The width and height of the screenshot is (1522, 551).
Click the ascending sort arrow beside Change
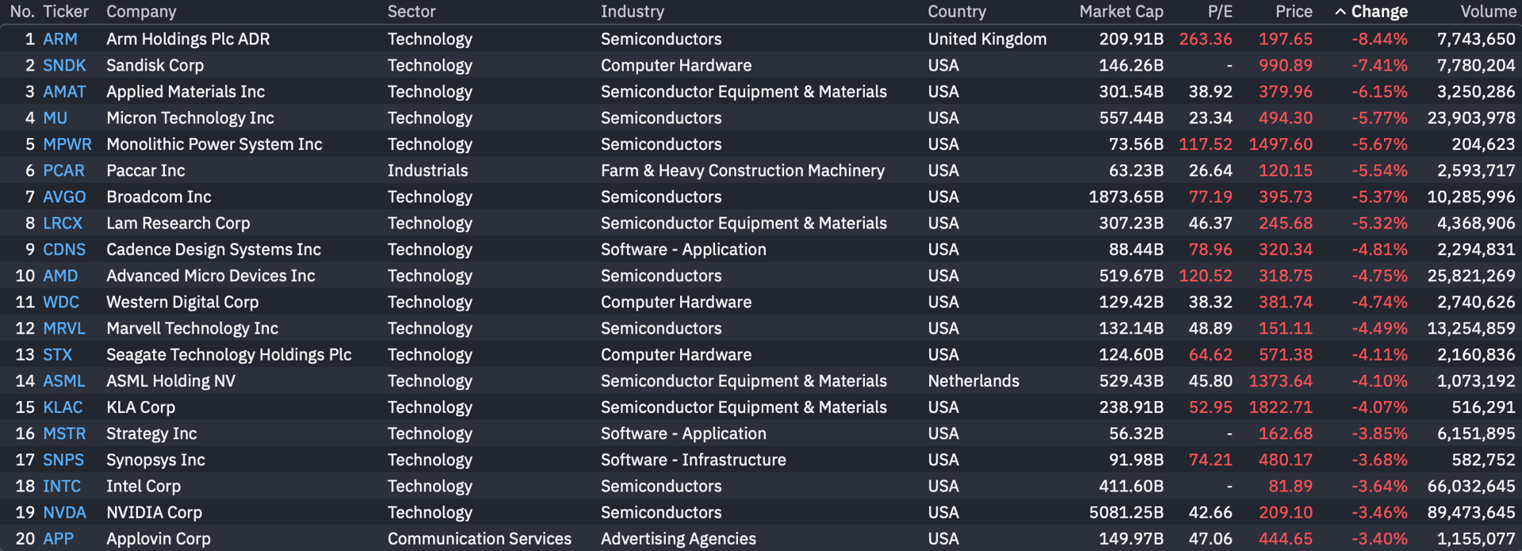(1340, 12)
